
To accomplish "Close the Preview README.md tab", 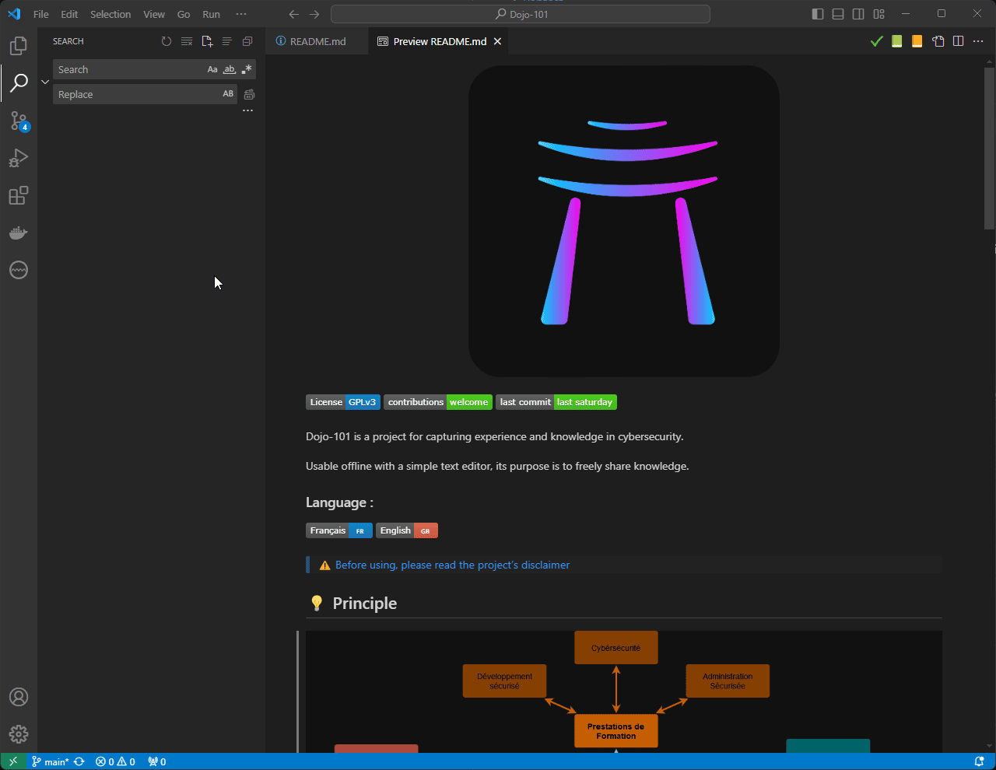I will [x=497, y=41].
